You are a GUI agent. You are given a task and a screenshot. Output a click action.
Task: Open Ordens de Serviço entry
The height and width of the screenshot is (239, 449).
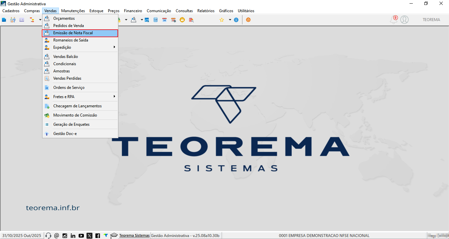pyautogui.click(x=80, y=88)
